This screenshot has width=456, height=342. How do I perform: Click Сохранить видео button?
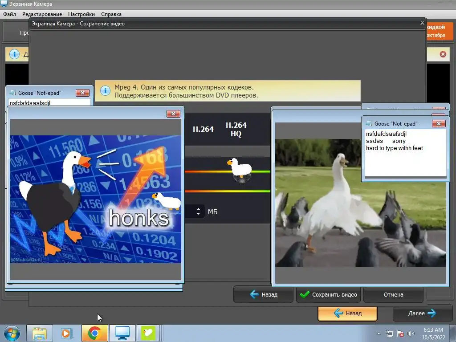(328, 295)
